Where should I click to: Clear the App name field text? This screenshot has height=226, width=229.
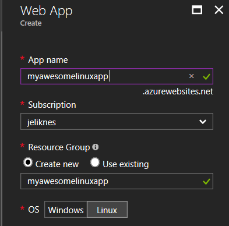[191, 76]
